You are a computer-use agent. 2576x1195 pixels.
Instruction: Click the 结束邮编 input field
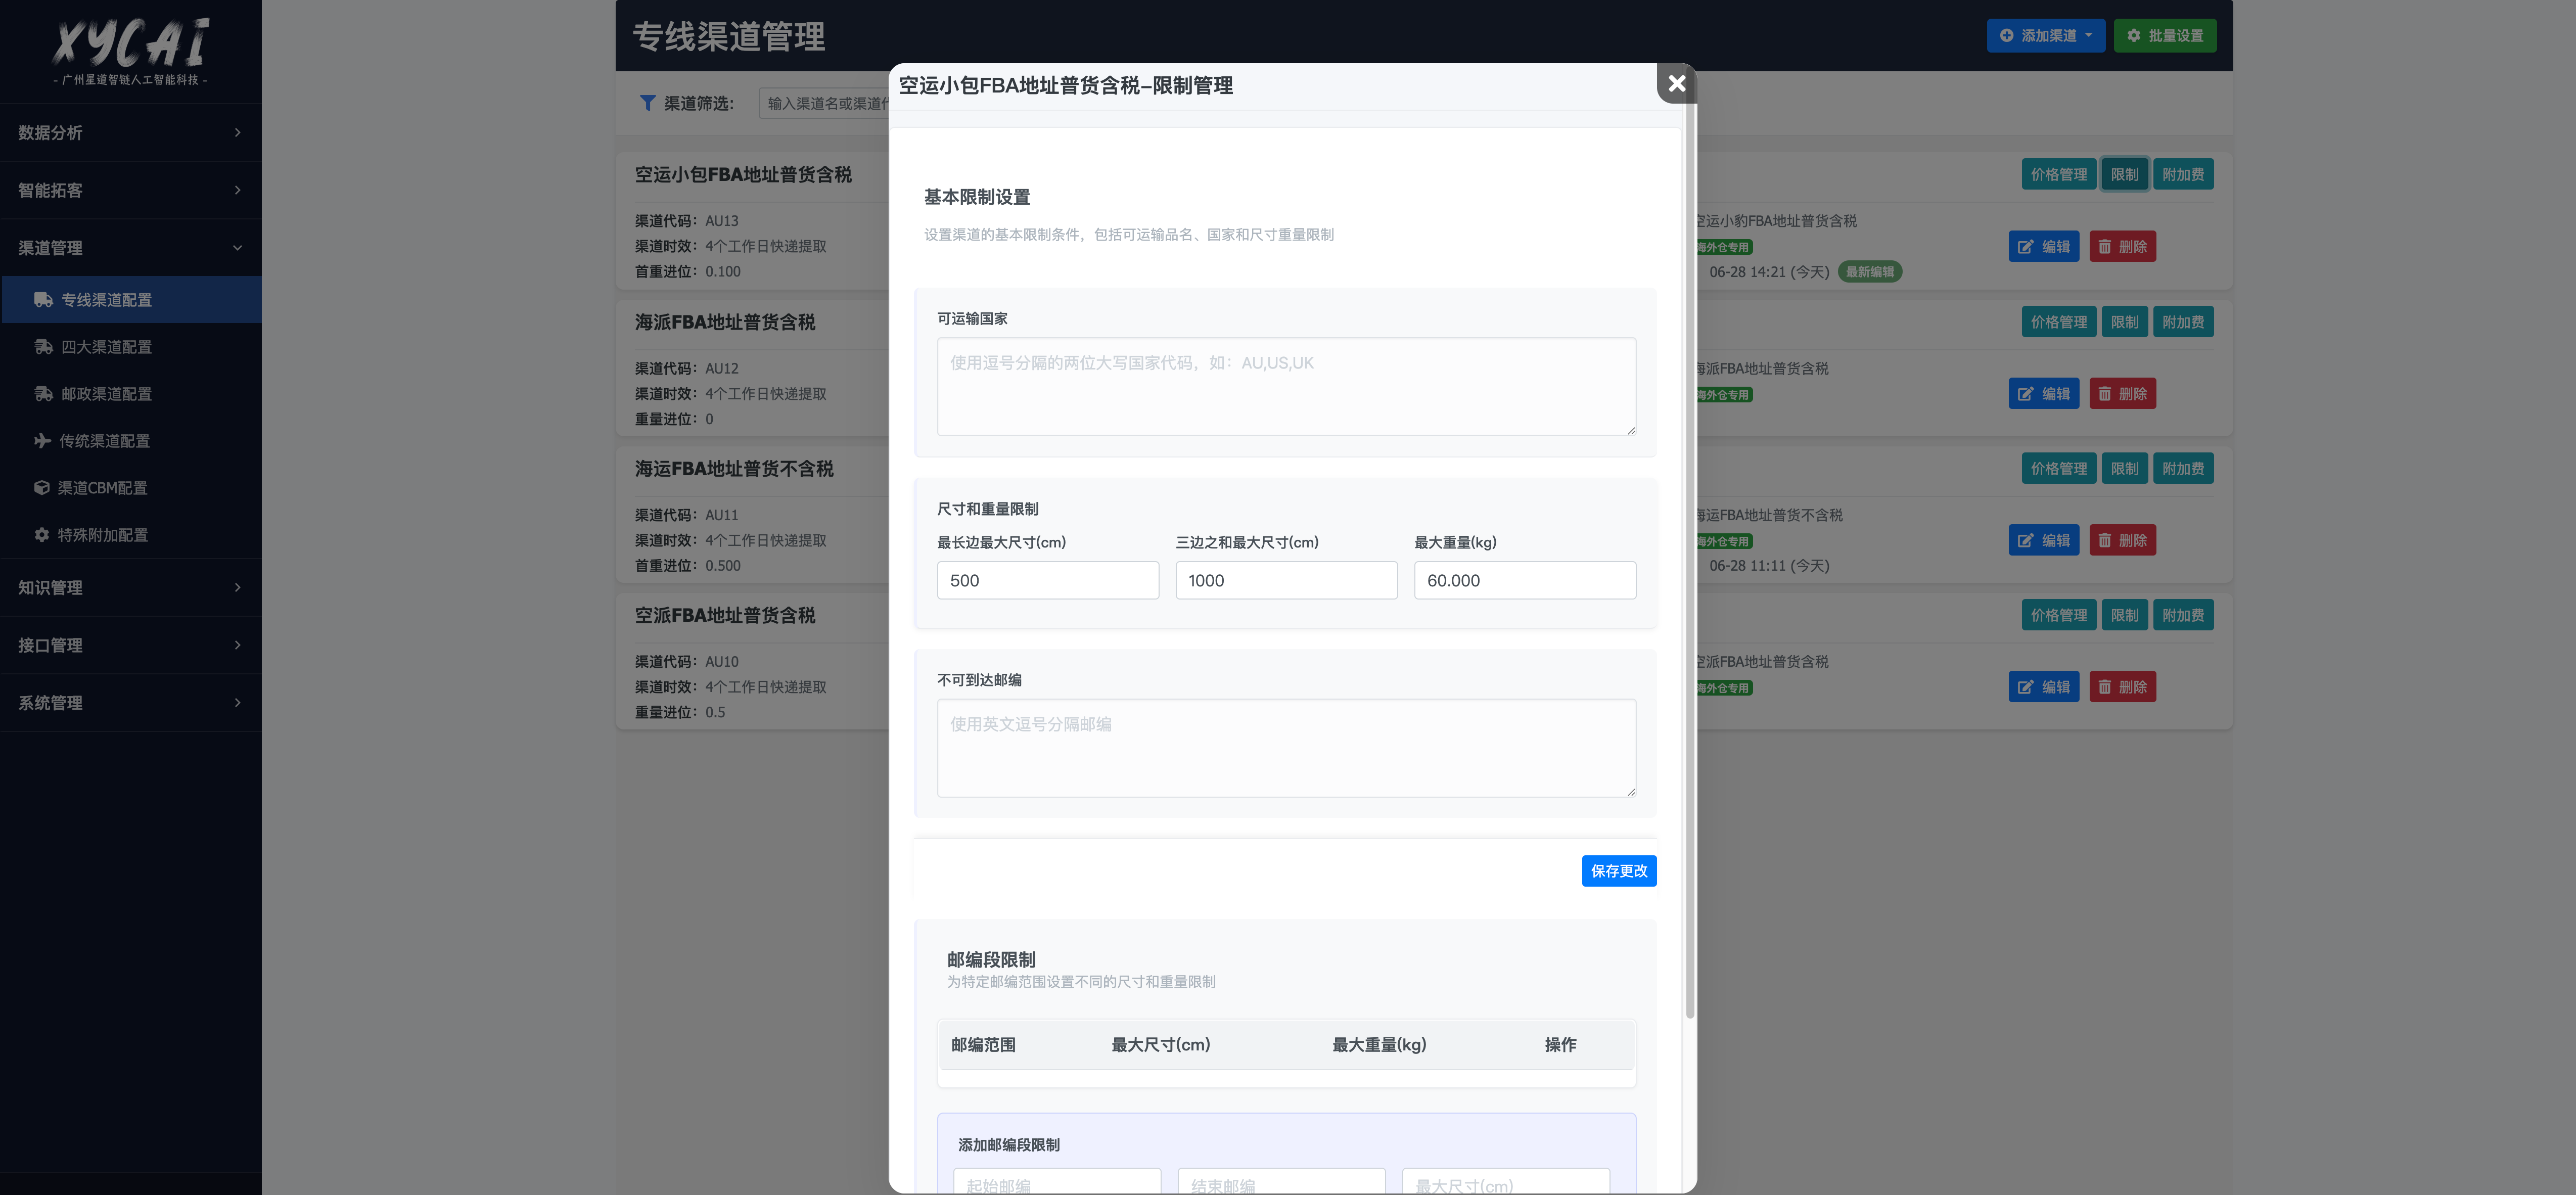pyautogui.click(x=1281, y=1182)
